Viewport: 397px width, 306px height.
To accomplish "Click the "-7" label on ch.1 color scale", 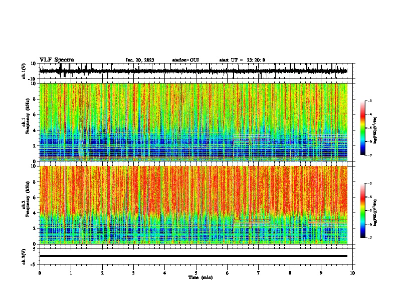I will [369, 155].
